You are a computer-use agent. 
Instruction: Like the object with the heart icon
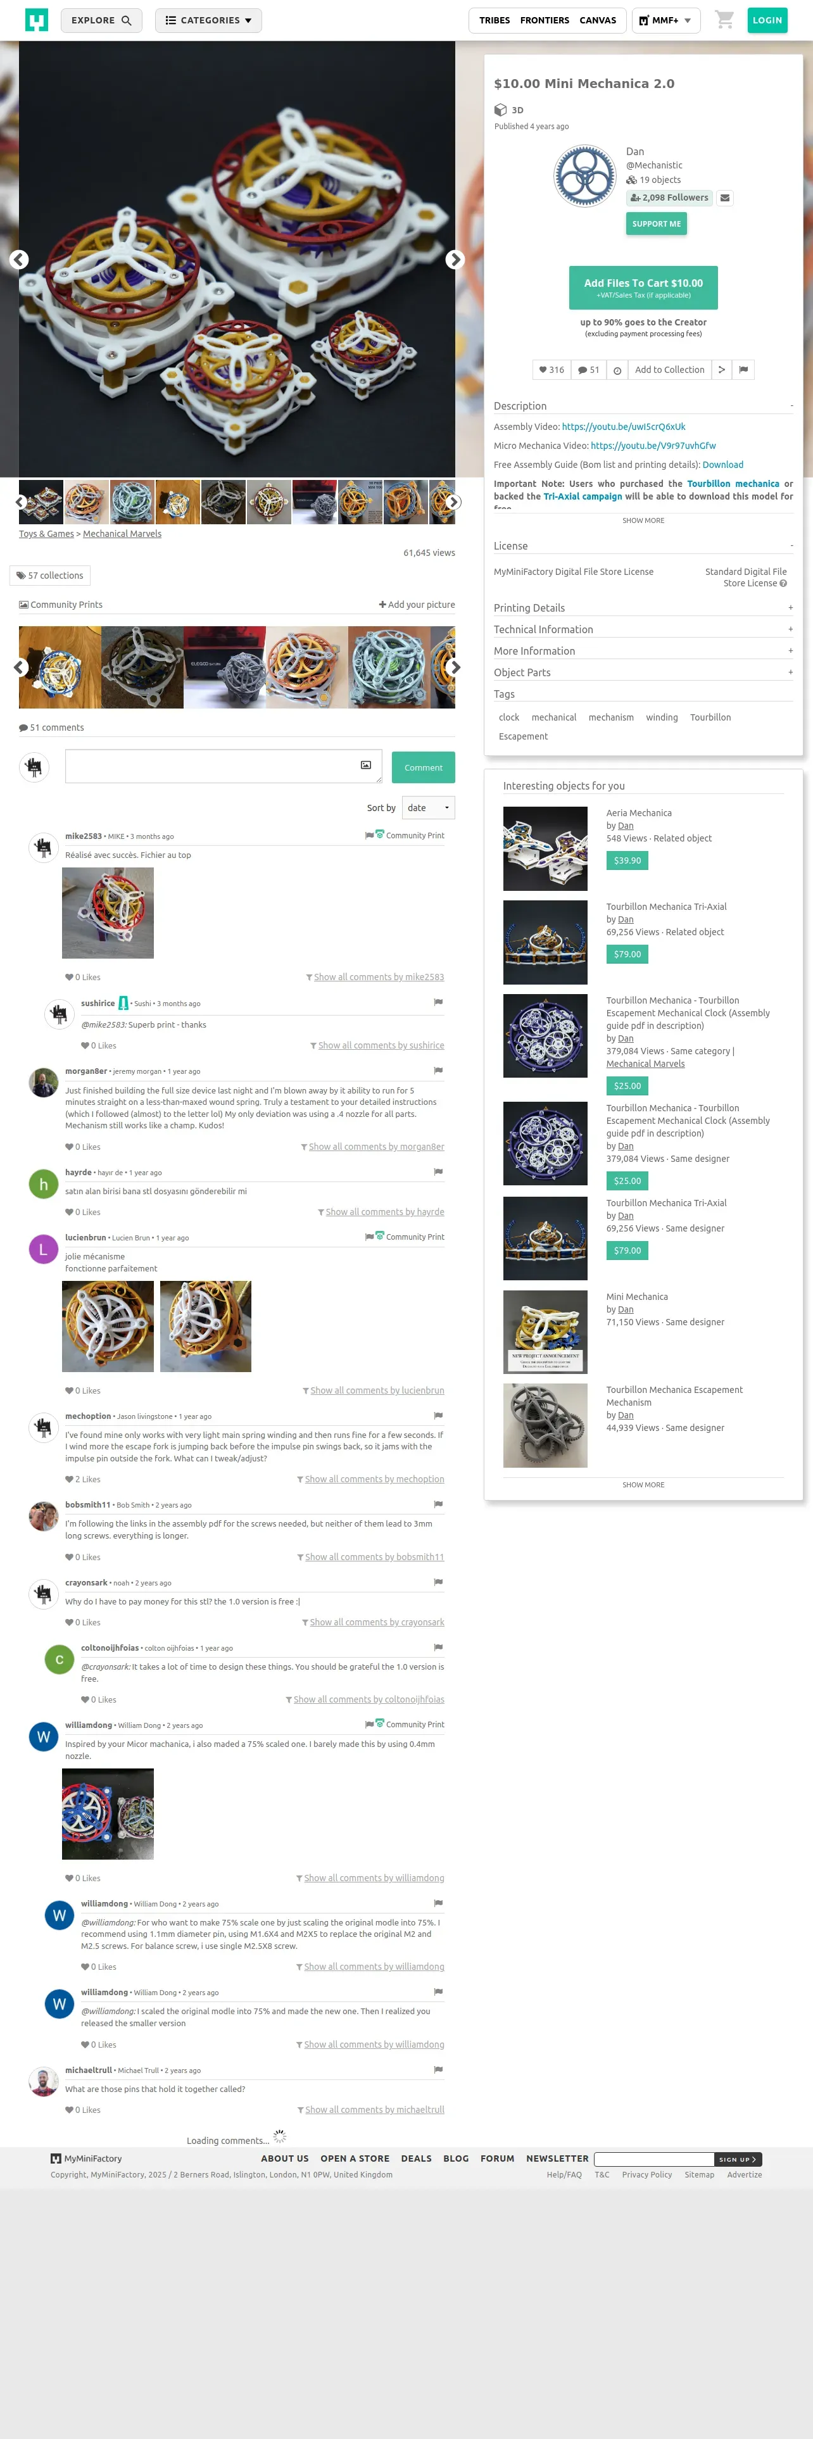551,370
